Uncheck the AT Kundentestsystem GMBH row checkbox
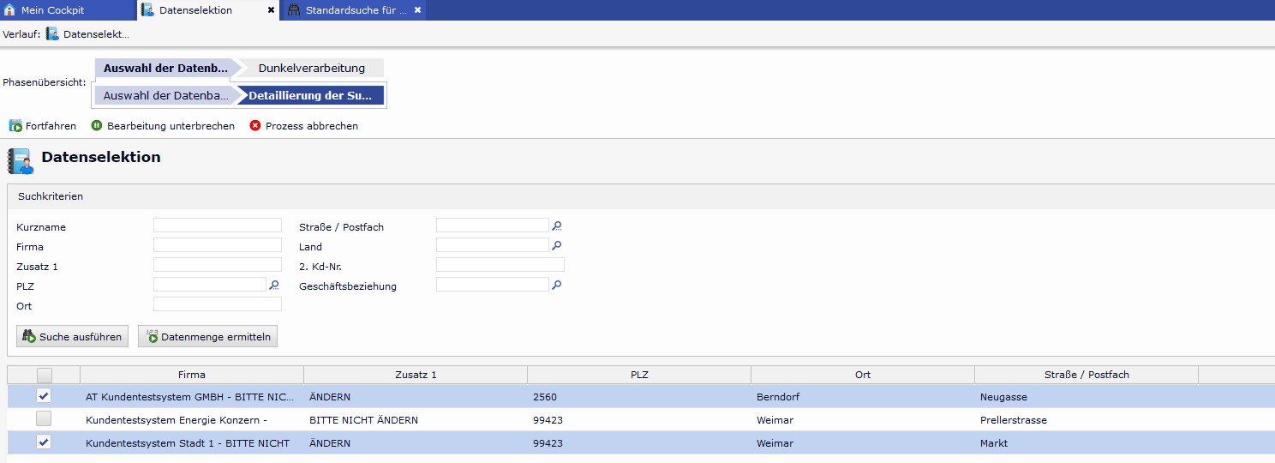The height and width of the screenshot is (463, 1275). pos(45,396)
